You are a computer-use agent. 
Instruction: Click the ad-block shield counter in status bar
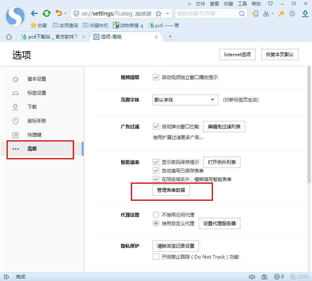278,276
